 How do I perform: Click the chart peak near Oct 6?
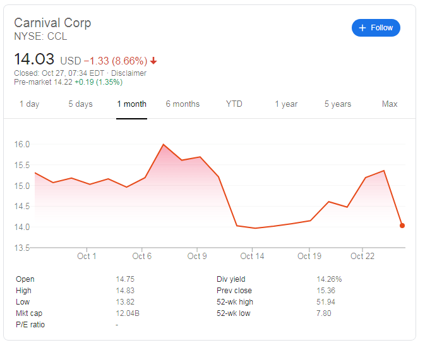164,145
